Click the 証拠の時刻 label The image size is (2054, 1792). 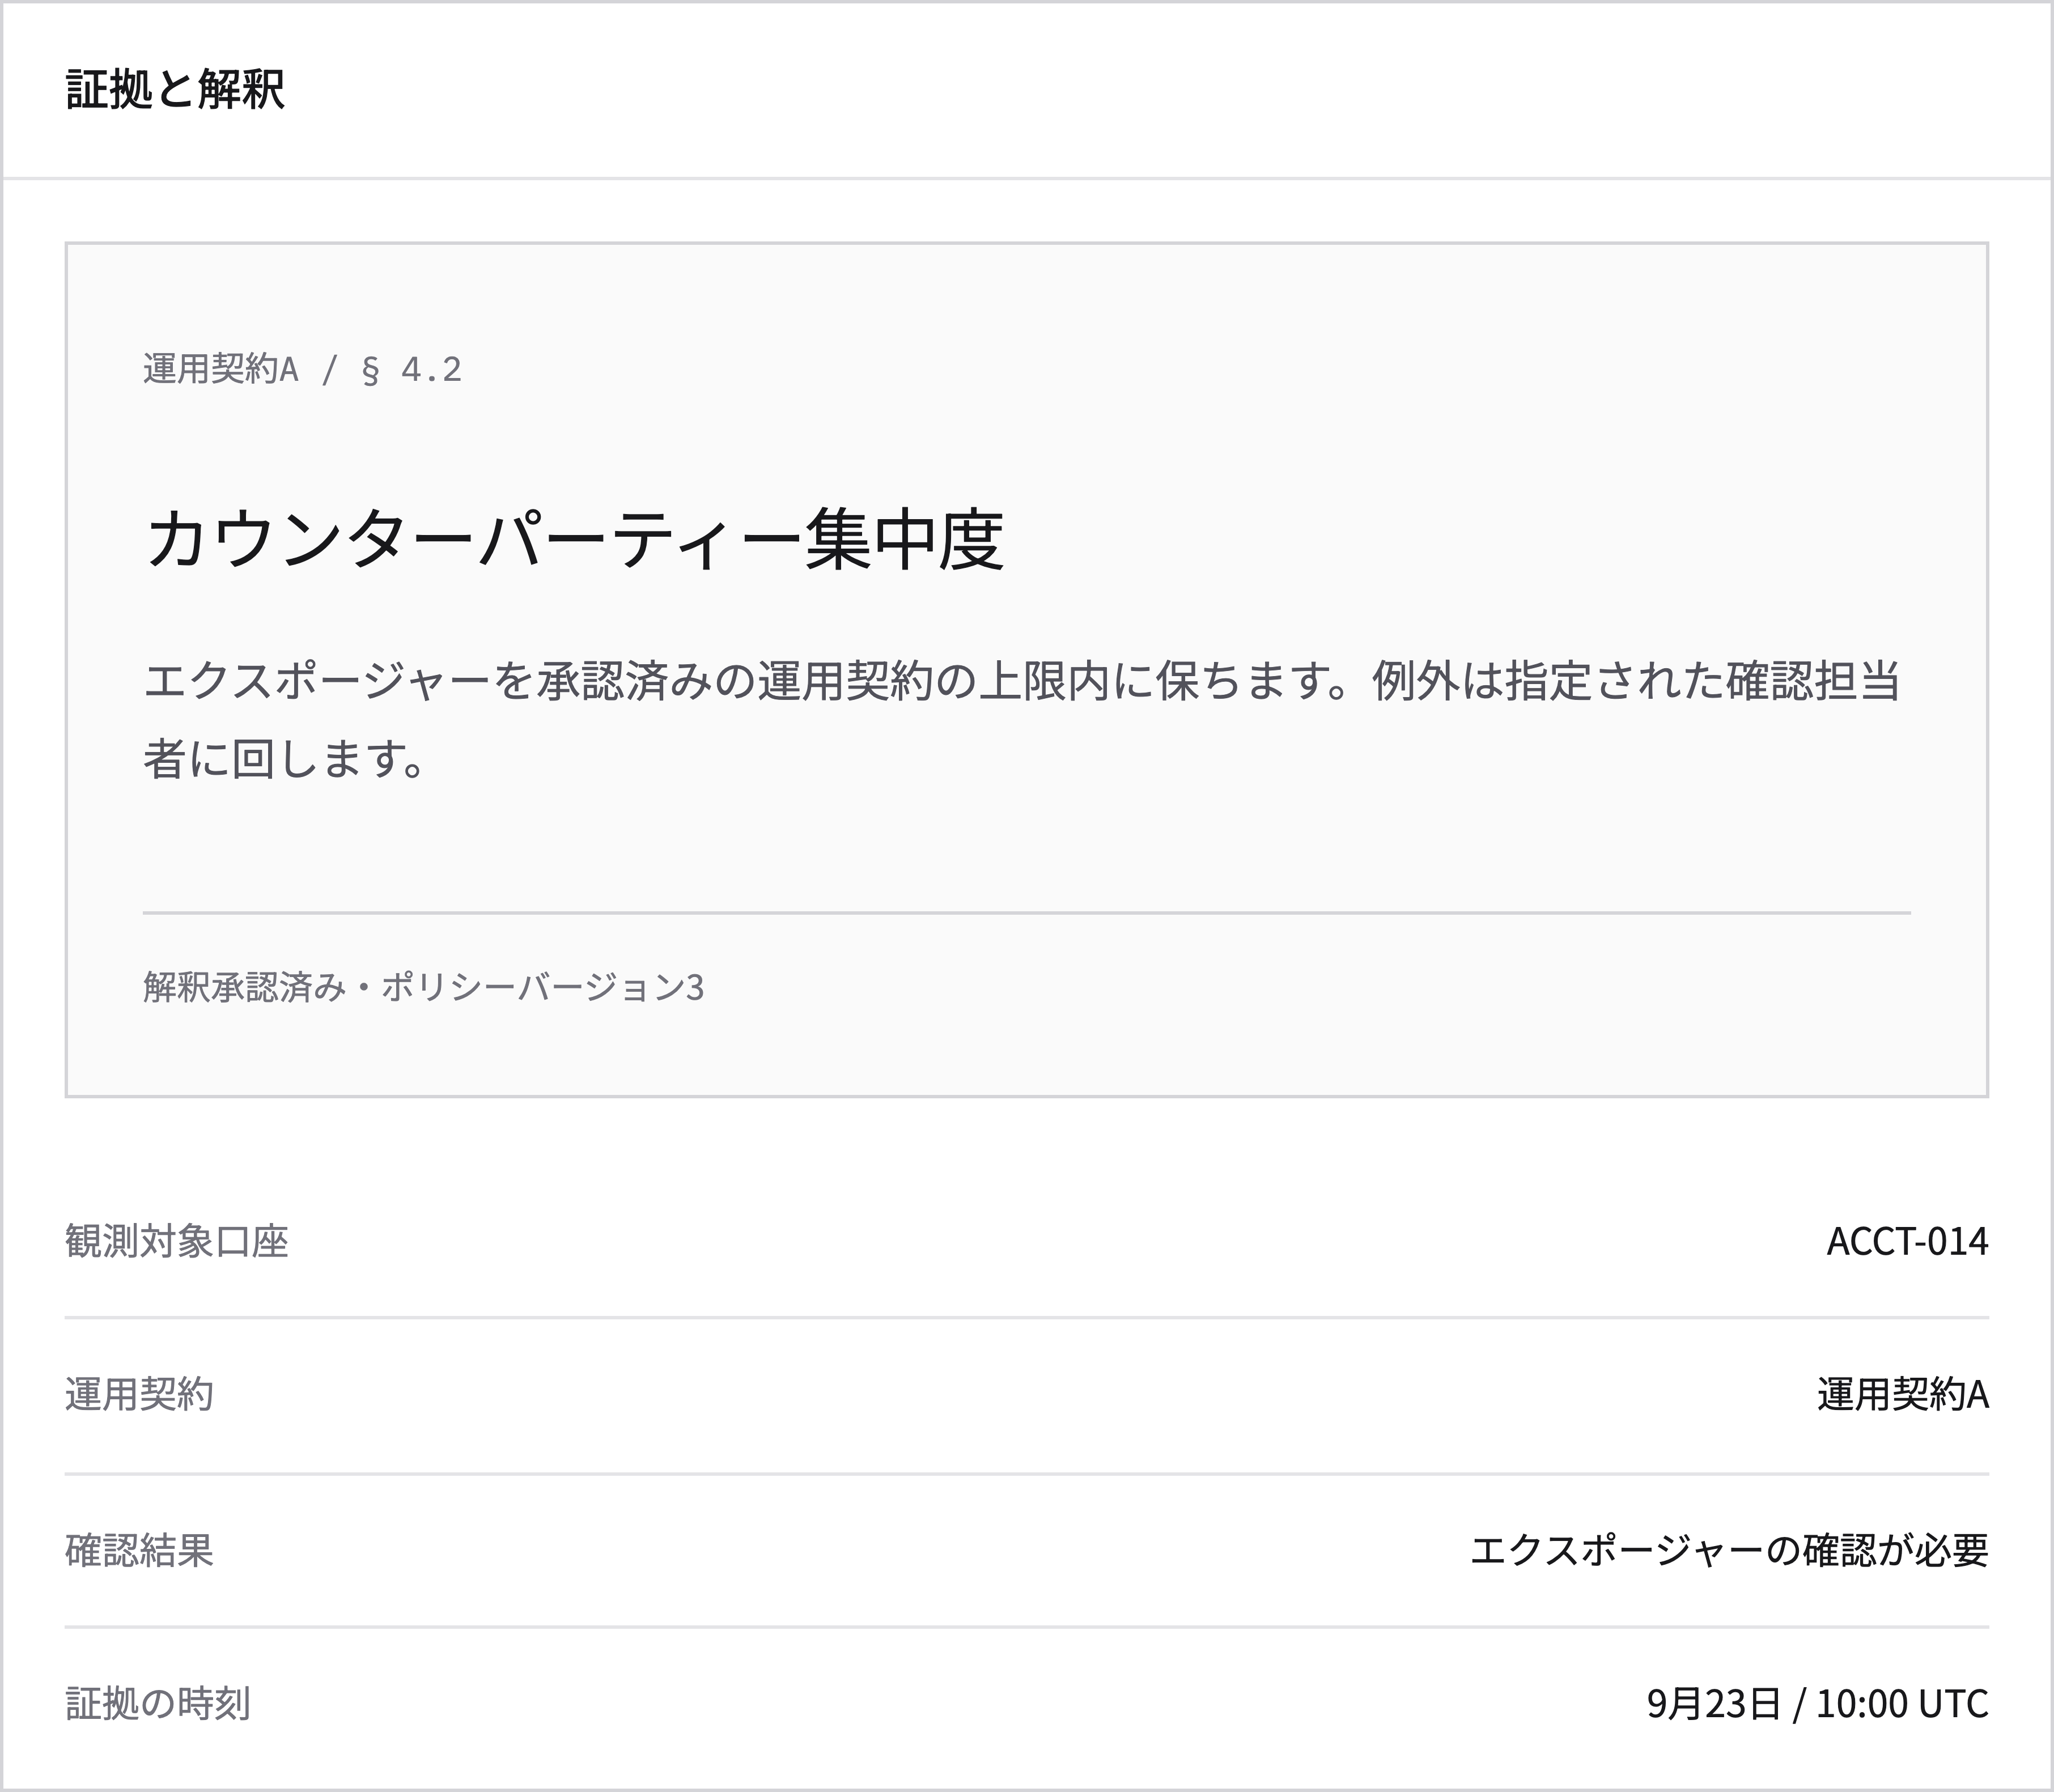[x=158, y=1703]
